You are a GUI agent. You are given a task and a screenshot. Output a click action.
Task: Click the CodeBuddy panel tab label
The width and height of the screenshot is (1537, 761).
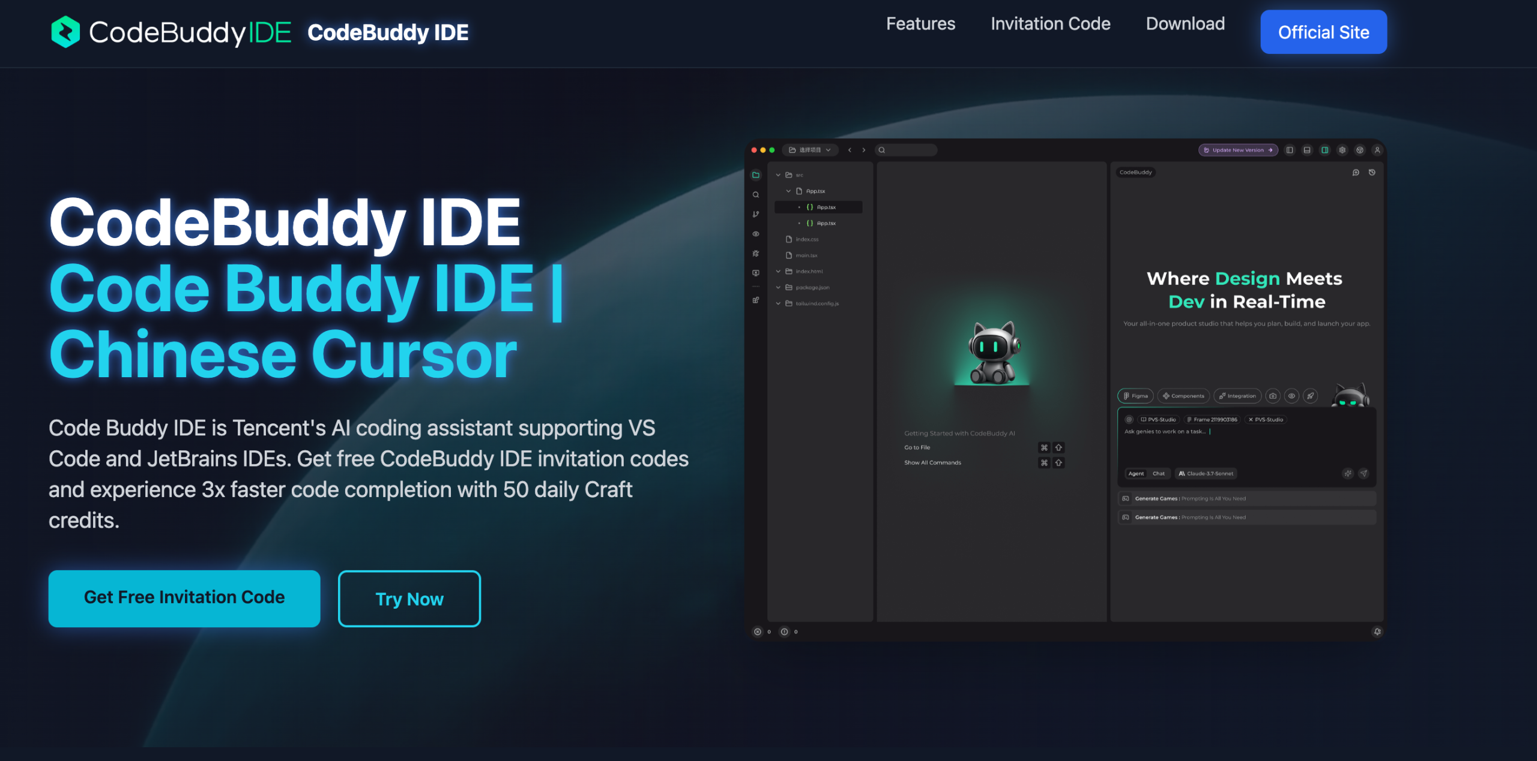[1135, 172]
